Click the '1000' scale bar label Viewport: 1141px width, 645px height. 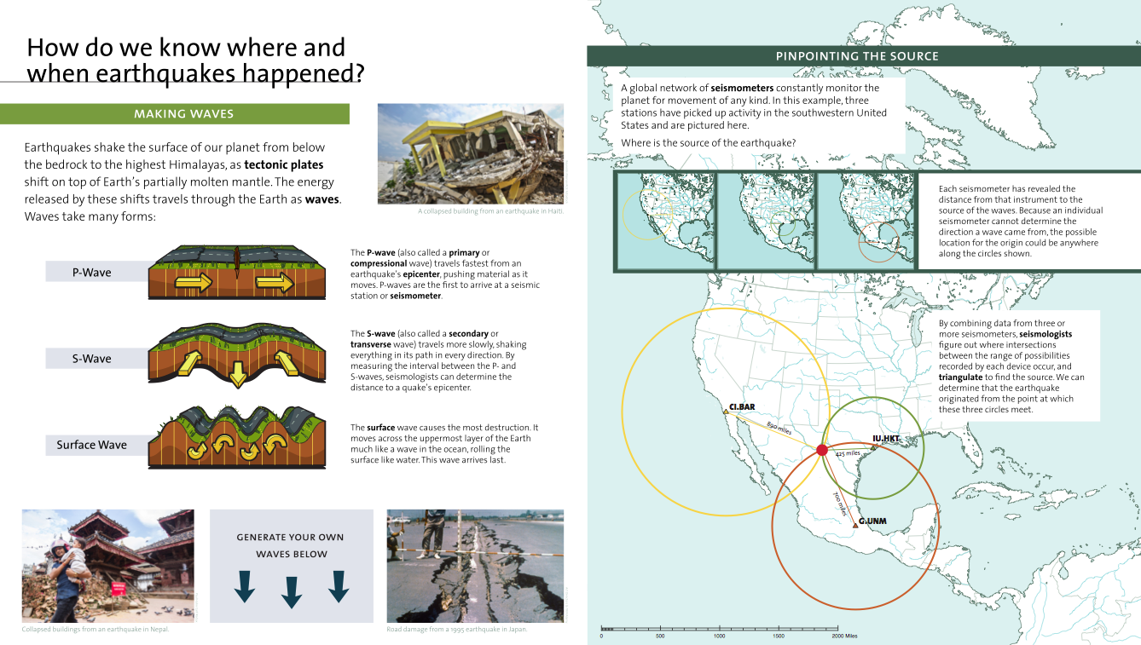[x=719, y=636]
